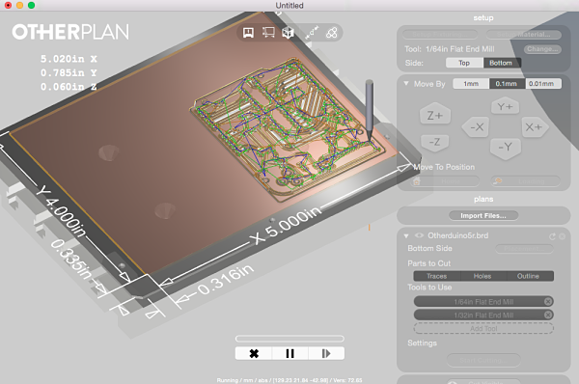This screenshot has height=384, width=579.
Task: Switch to the front view icon
Action: click(248, 33)
